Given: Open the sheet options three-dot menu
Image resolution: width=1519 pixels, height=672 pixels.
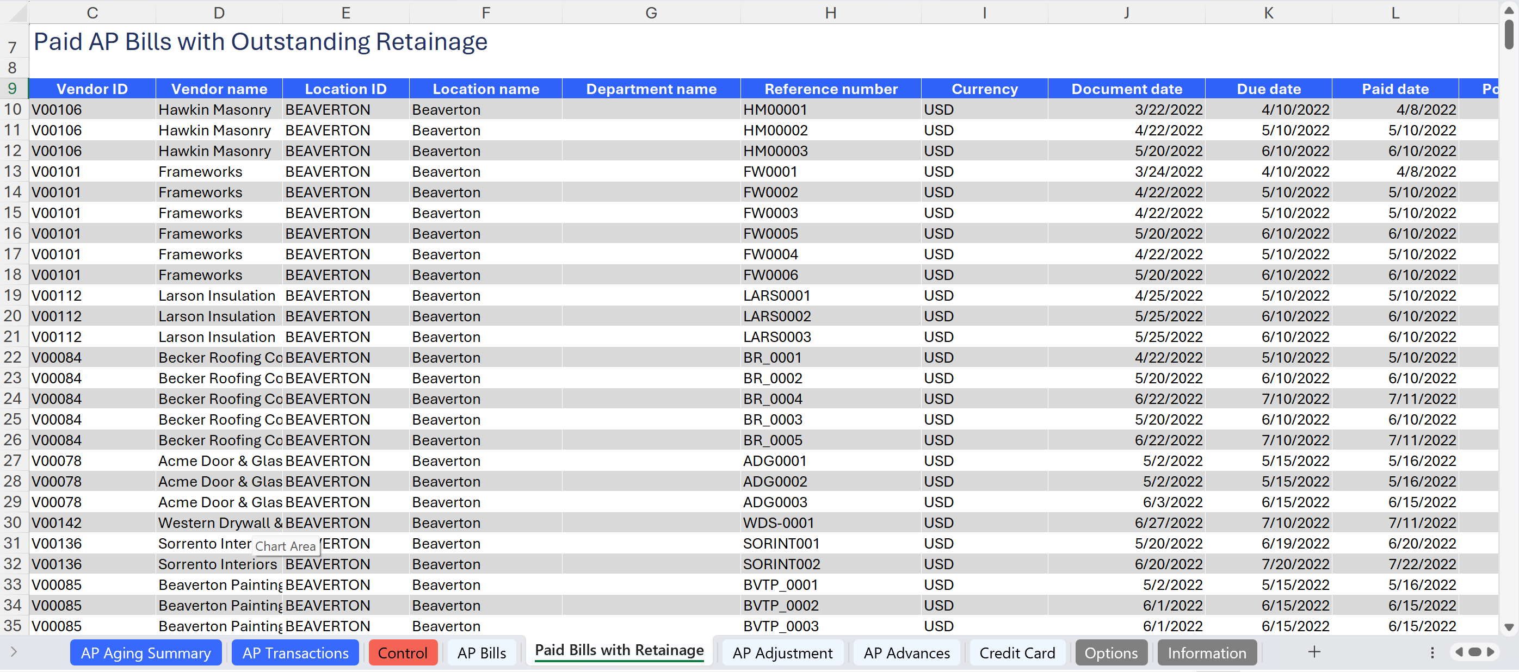Looking at the screenshot, I should (1432, 652).
